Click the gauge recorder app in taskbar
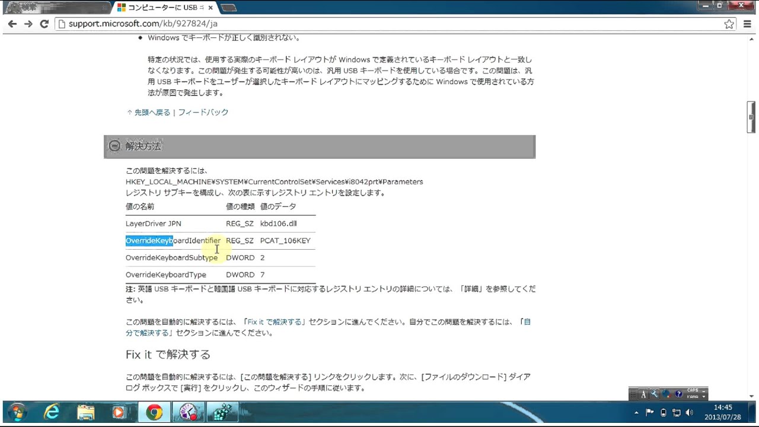The image size is (759, 427). click(189, 412)
